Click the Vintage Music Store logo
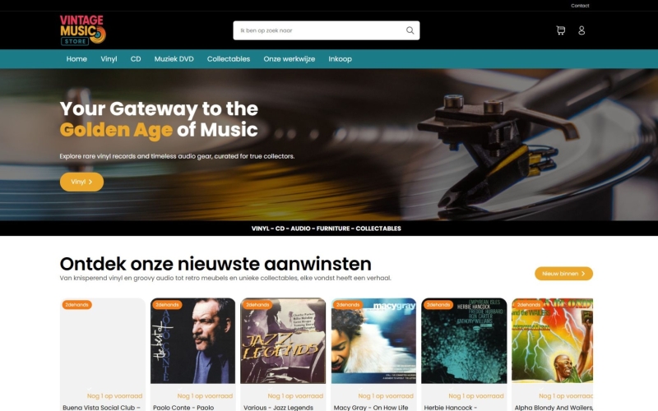 pos(83,30)
